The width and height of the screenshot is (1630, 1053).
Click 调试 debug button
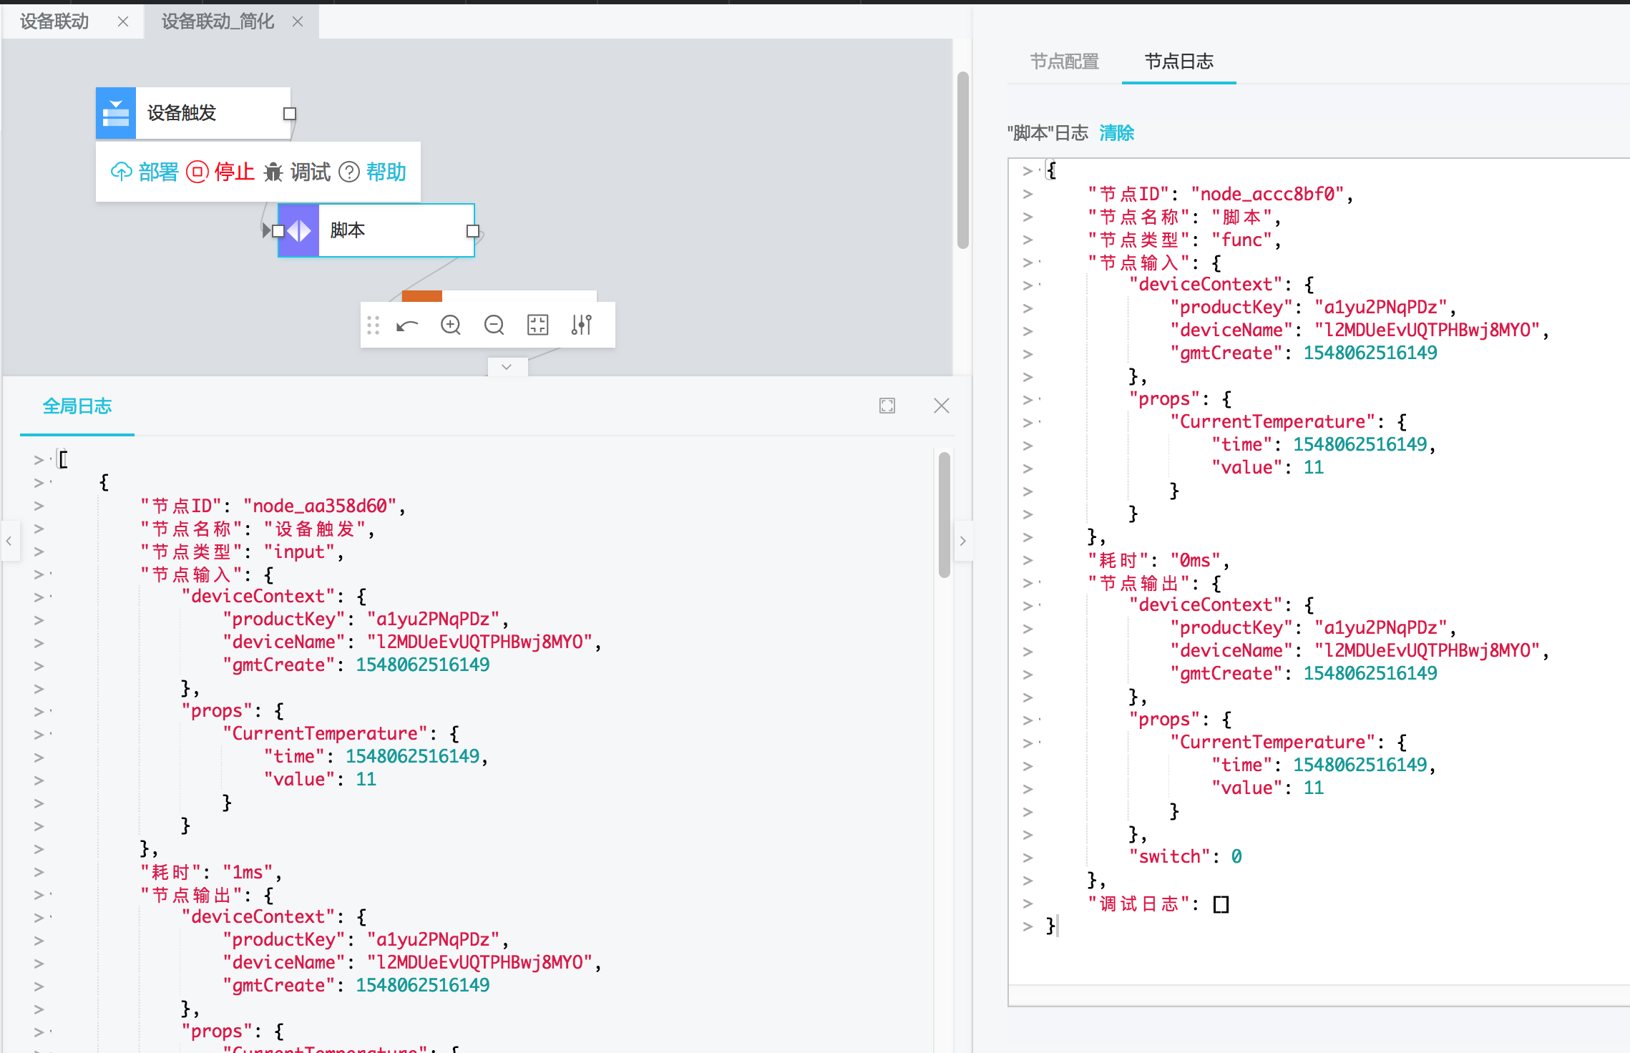coord(297,172)
